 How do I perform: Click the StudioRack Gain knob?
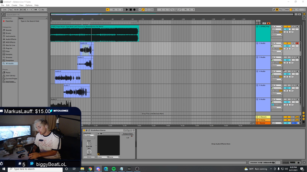(89, 144)
